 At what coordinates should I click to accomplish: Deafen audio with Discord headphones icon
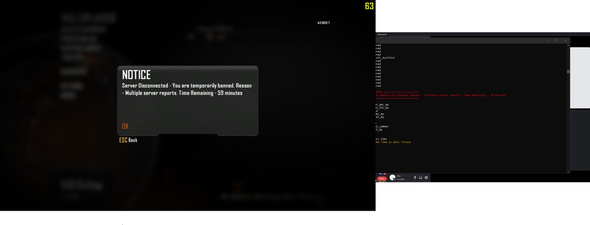[x=420, y=177]
